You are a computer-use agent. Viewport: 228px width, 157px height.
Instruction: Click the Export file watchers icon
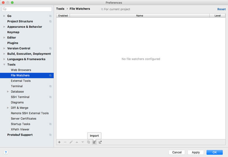pos(100,142)
